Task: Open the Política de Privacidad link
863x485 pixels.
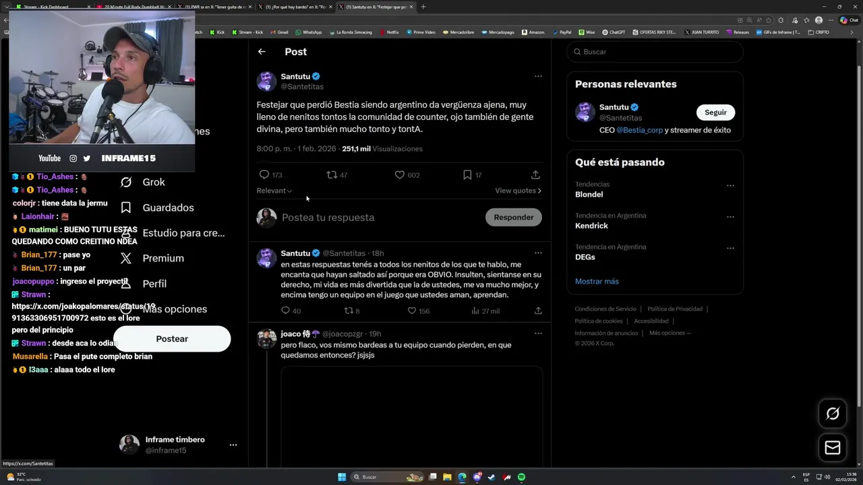Action: pos(675,309)
